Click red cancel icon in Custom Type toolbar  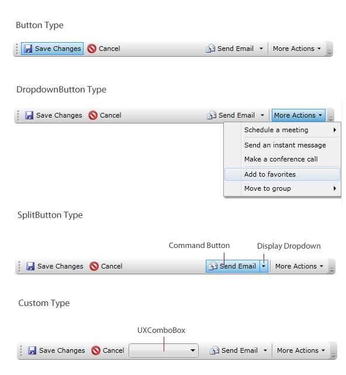[x=96, y=350]
